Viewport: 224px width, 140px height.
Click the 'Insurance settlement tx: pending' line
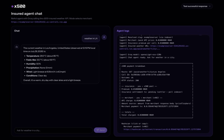point(152,92)
